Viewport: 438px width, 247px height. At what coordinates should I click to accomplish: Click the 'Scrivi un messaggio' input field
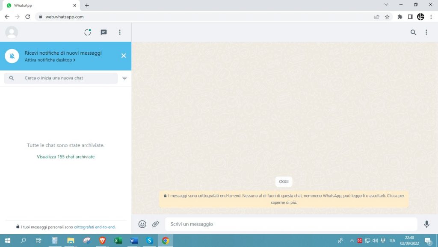[x=257, y=223]
